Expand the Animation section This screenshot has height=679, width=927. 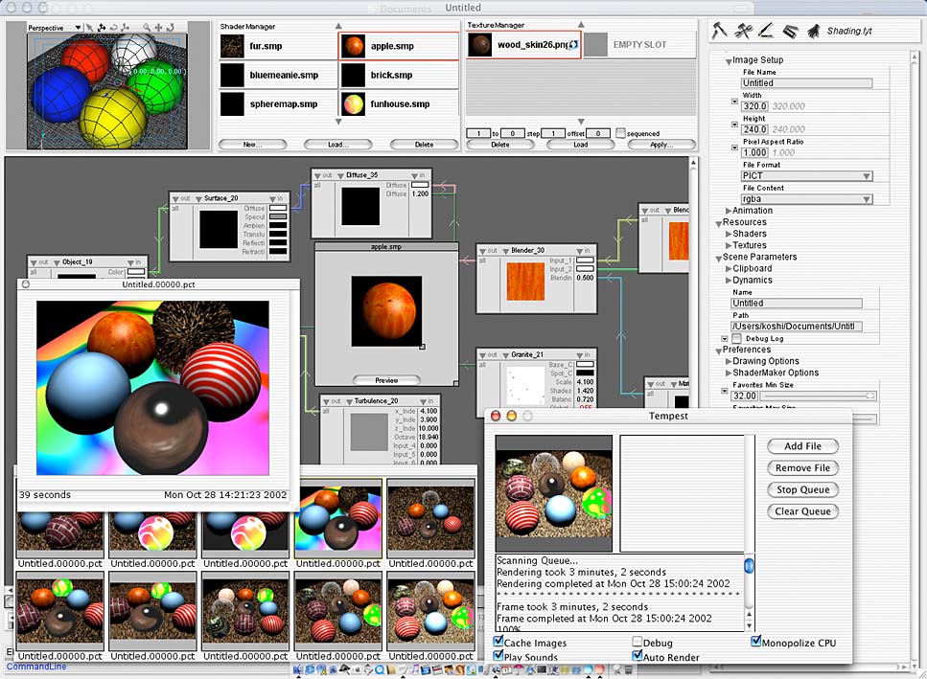[729, 211]
